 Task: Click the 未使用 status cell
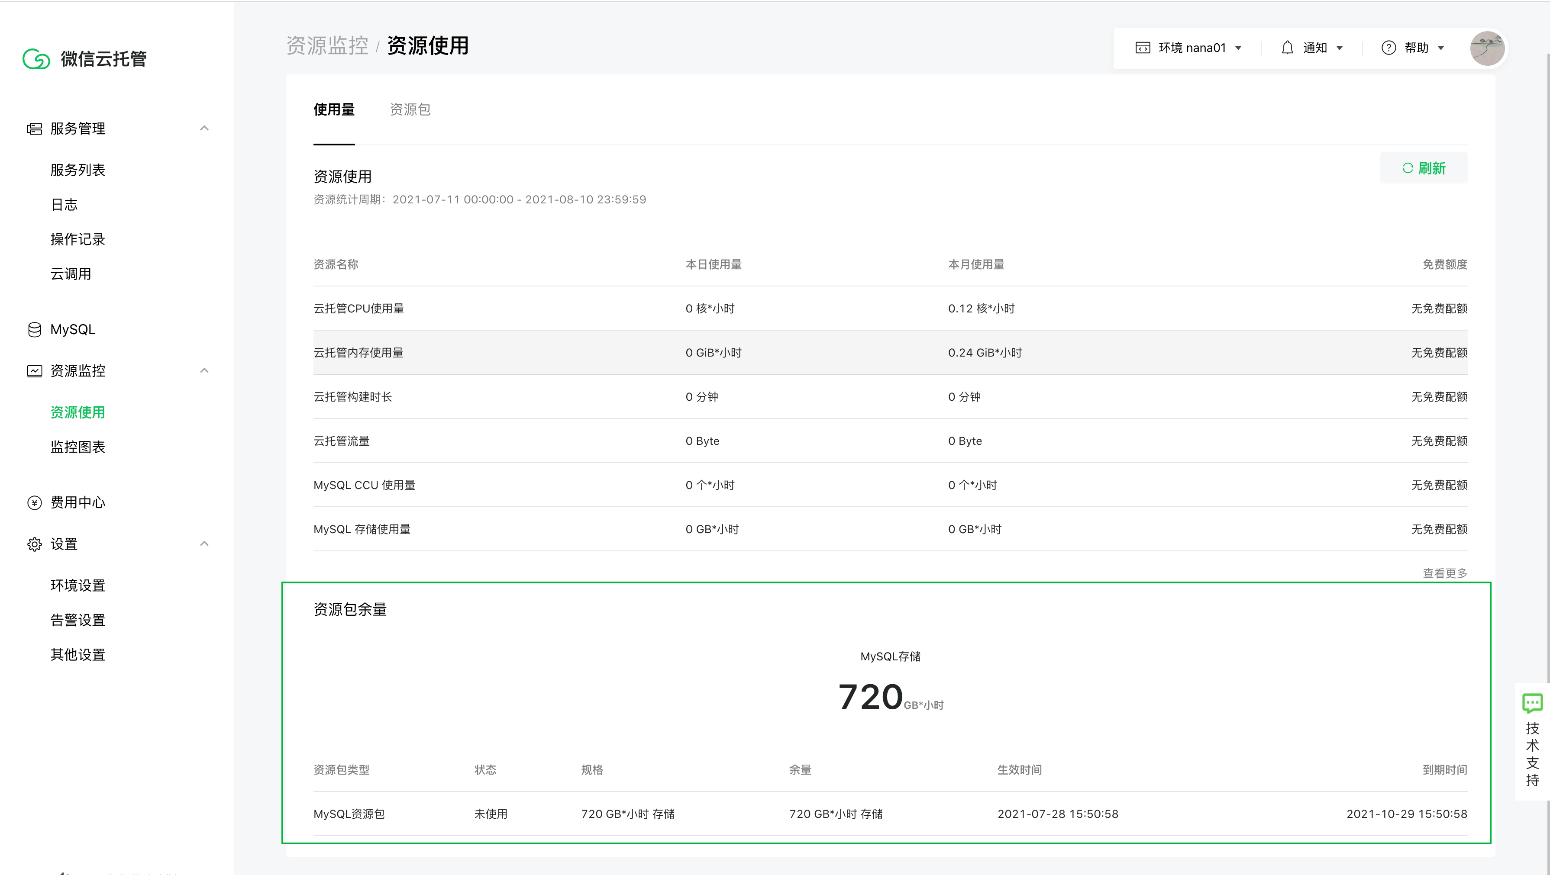point(491,814)
